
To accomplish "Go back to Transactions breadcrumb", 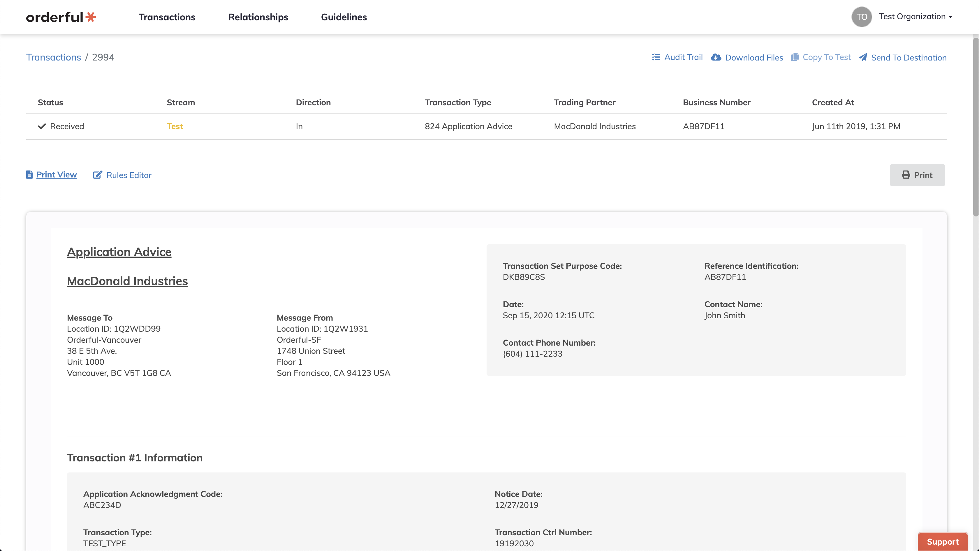I will tap(54, 57).
